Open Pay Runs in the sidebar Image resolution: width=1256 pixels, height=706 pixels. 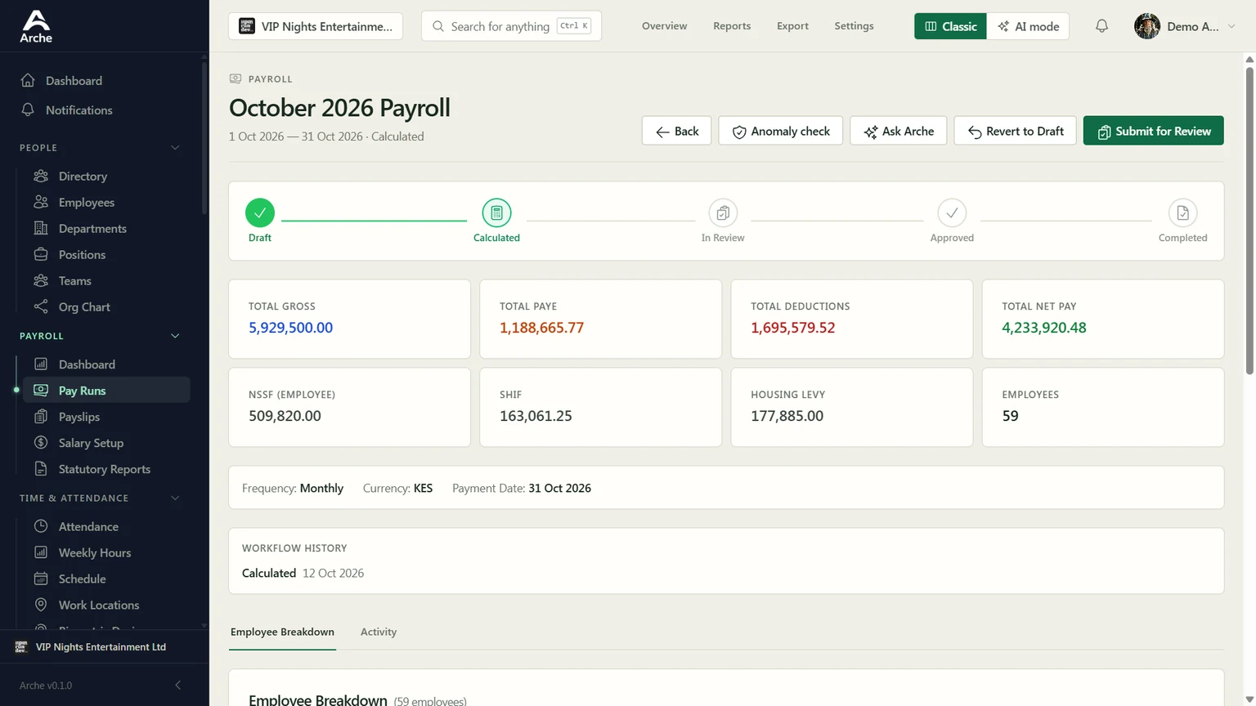pyautogui.click(x=106, y=391)
